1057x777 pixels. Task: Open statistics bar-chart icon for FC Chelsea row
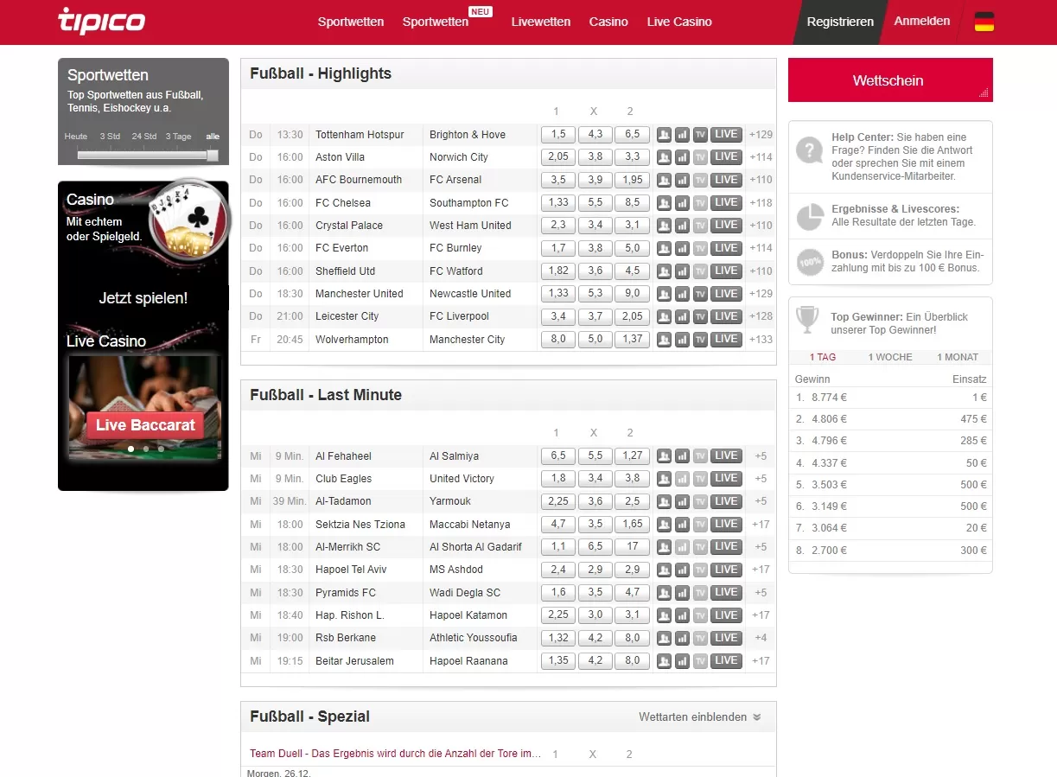682,203
